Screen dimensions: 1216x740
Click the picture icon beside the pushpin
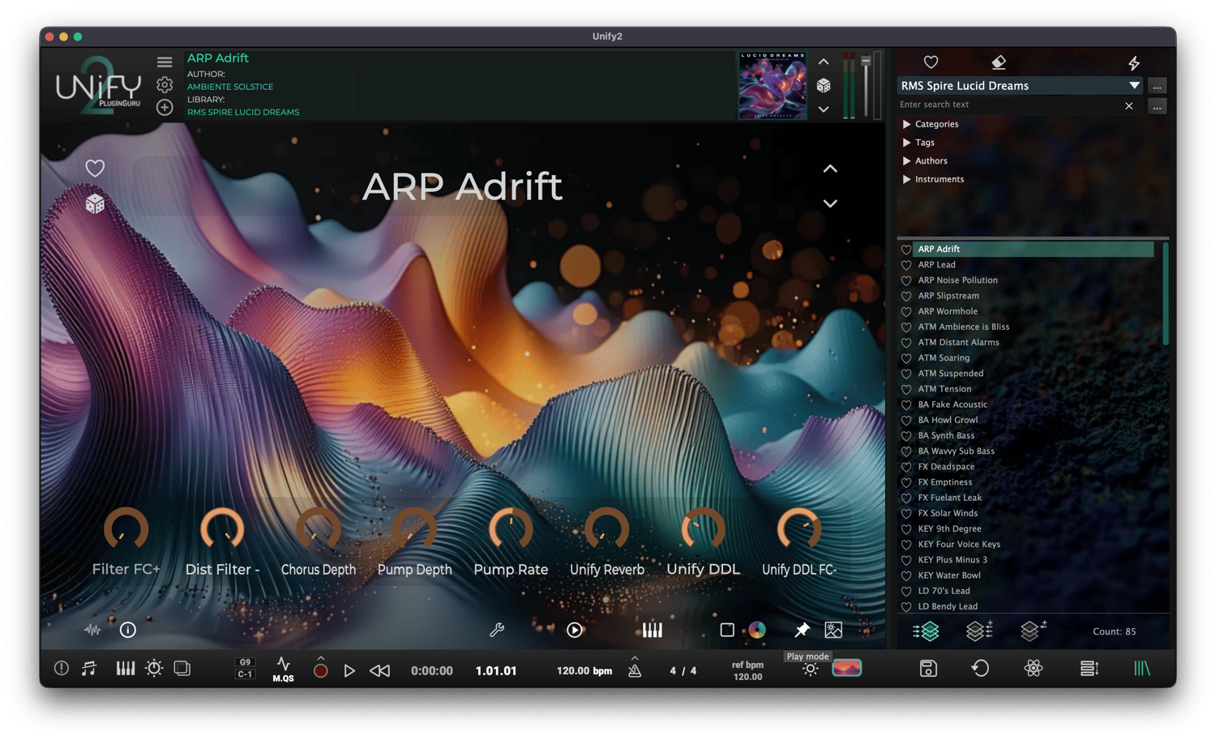tap(833, 630)
